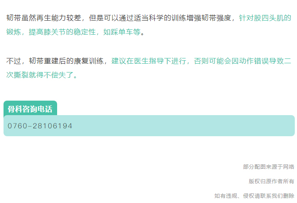This screenshot has height=203, width=297.
Task: Click the green text 针对股四头肌的
Action: [x=265, y=18]
